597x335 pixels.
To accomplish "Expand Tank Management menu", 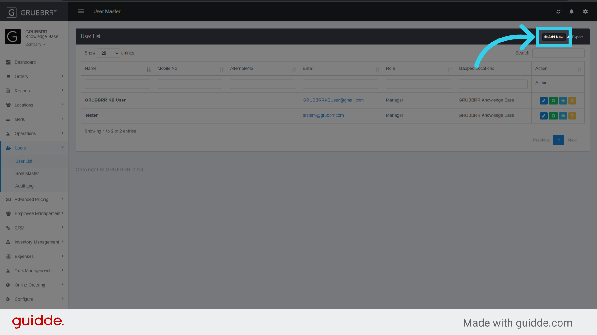I will (x=34, y=271).
